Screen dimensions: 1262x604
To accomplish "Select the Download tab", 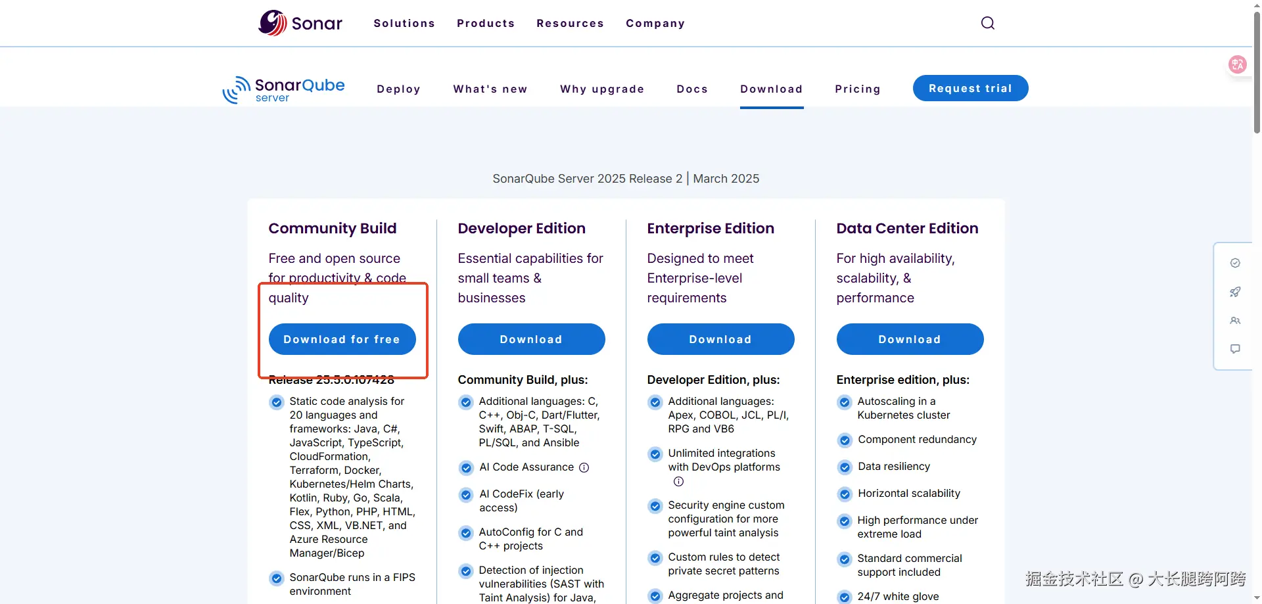I will (x=772, y=89).
